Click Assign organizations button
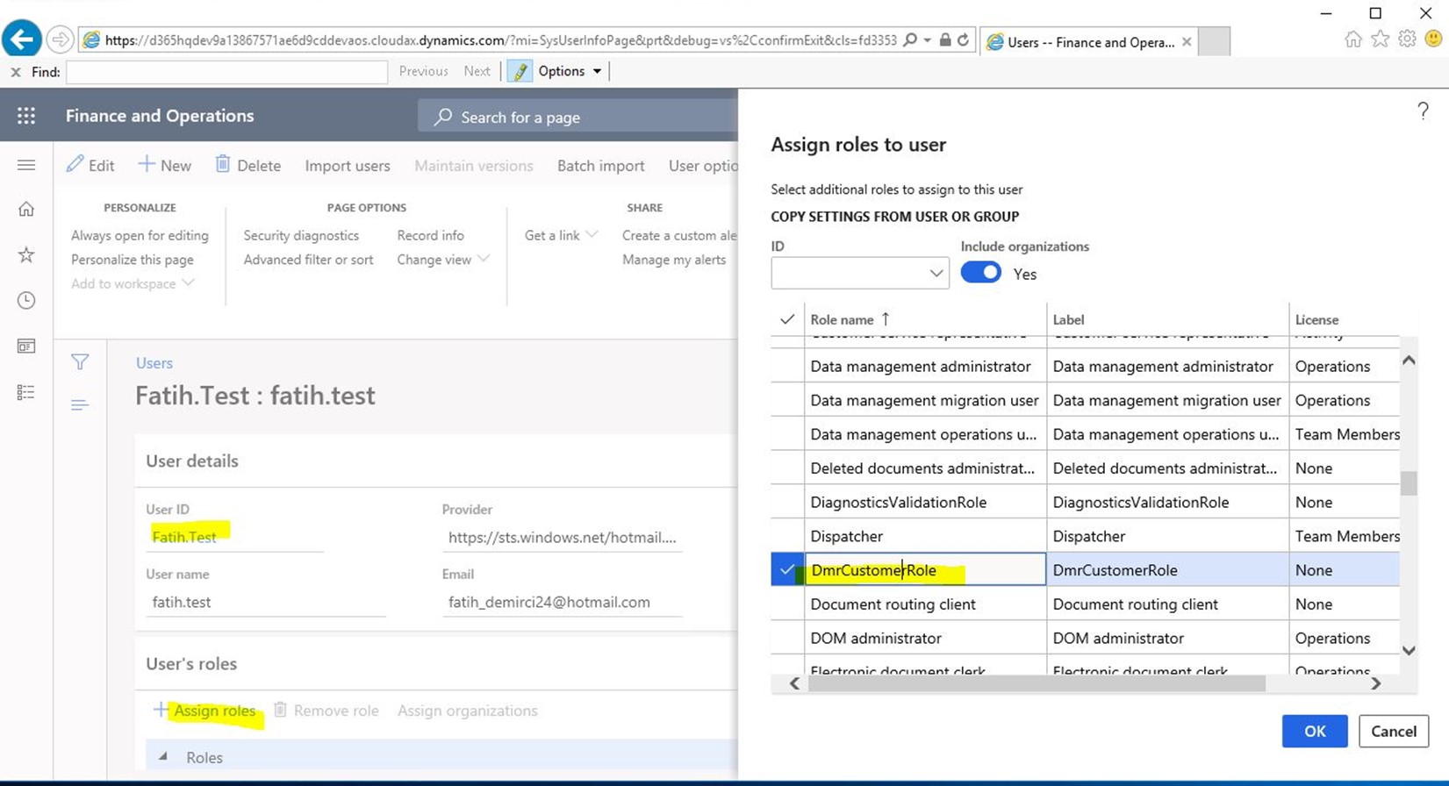Image resolution: width=1449 pixels, height=786 pixels. pyautogui.click(x=468, y=711)
